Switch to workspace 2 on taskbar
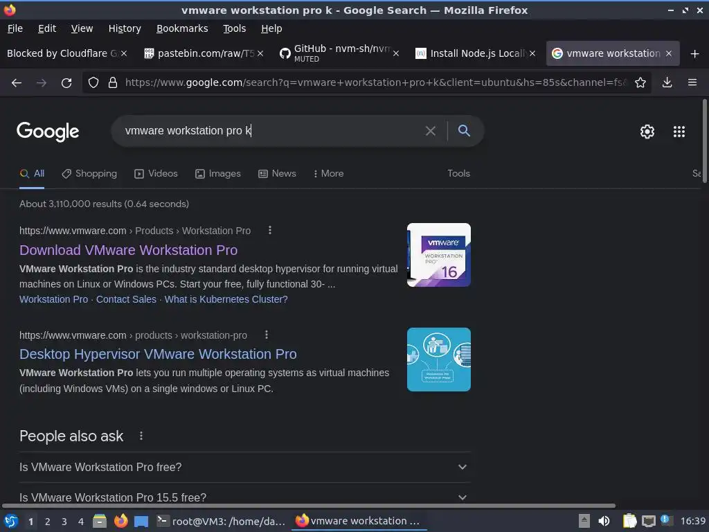Image resolution: width=709 pixels, height=532 pixels. click(48, 522)
